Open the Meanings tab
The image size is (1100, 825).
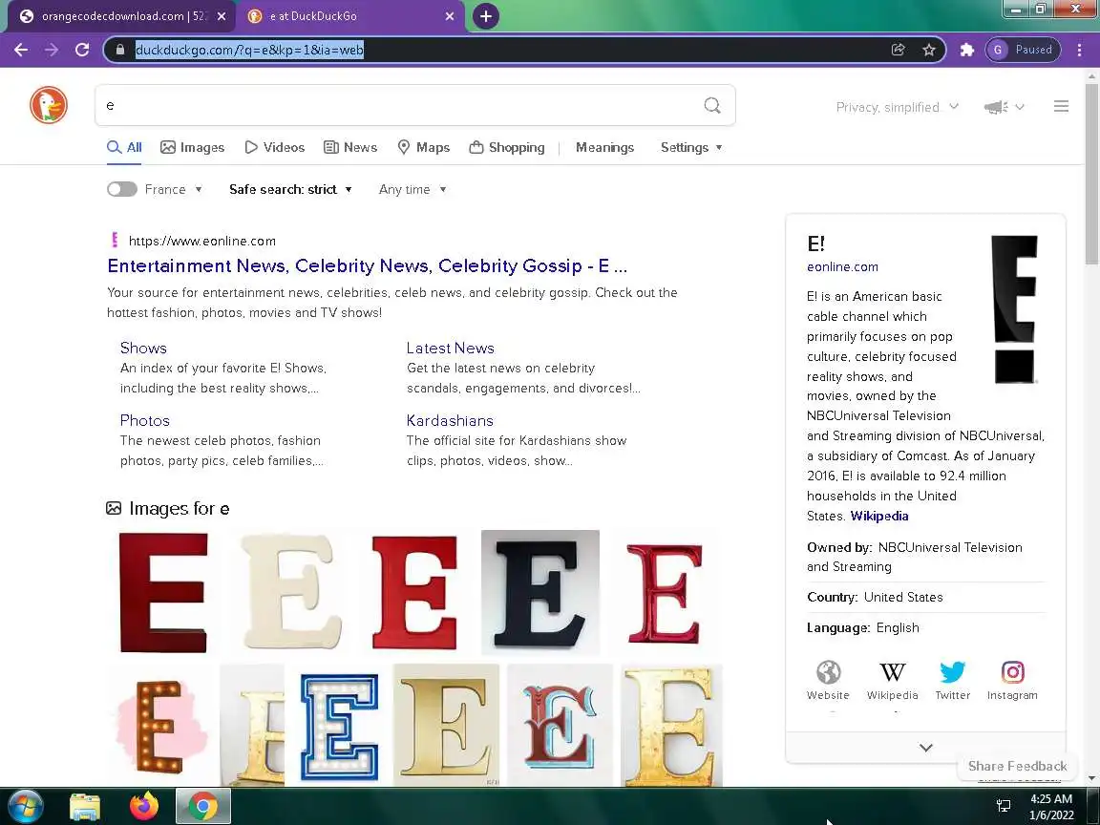(604, 147)
